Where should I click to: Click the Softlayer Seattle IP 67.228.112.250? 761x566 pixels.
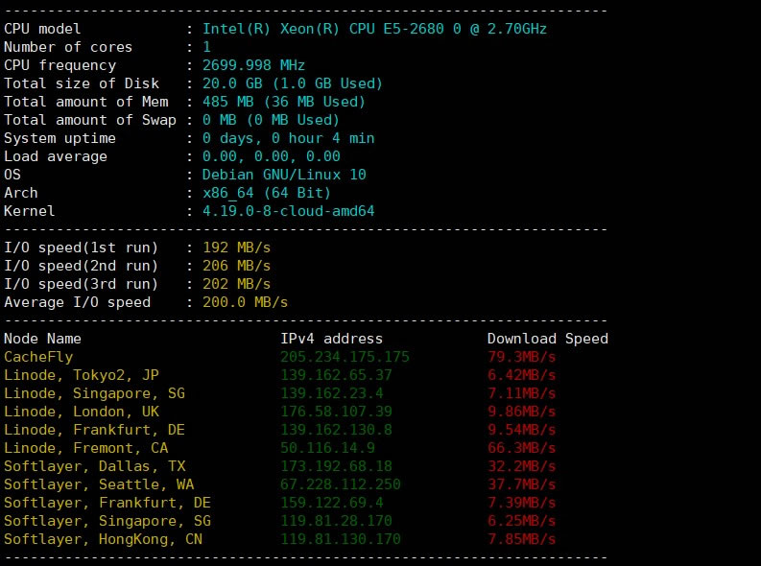340,484
